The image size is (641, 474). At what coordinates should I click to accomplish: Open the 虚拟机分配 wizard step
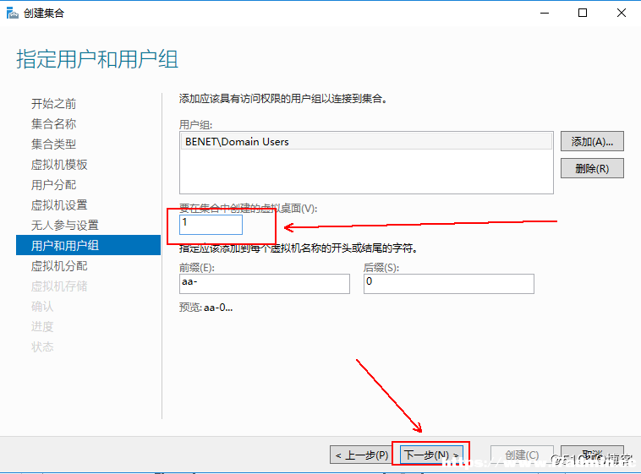[x=59, y=266]
